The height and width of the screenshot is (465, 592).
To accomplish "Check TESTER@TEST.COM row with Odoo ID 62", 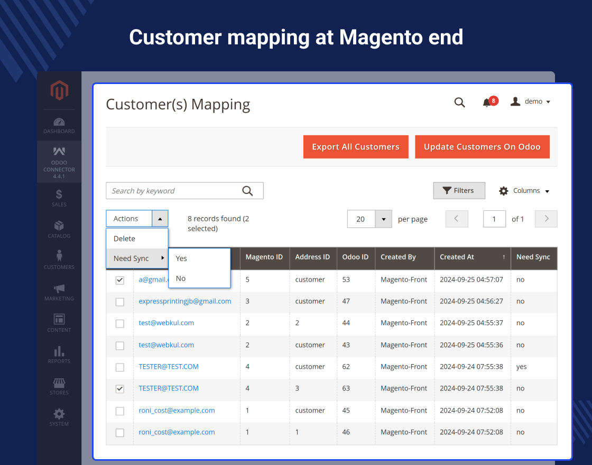I will coord(119,367).
